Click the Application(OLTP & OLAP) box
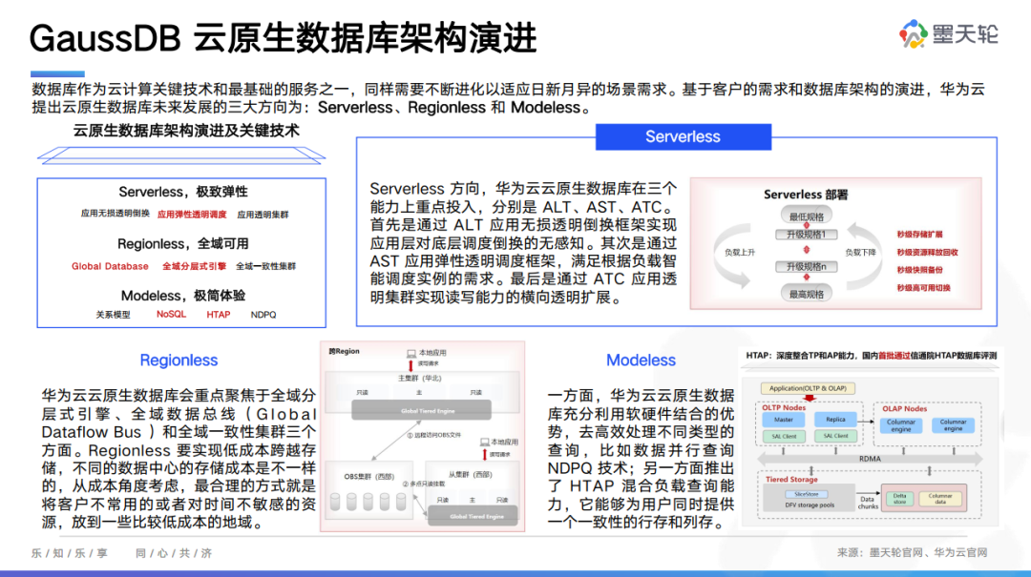The height and width of the screenshot is (577, 1031). point(809,388)
